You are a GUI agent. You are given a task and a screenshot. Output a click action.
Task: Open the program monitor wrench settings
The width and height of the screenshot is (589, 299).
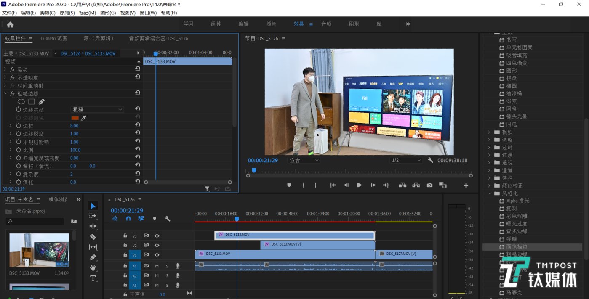pyautogui.click(x=430, y=160)
